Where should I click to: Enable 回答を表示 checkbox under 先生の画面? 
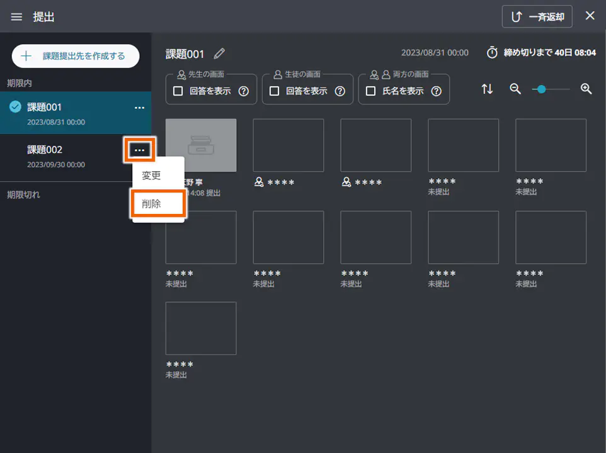pos(178,91)
